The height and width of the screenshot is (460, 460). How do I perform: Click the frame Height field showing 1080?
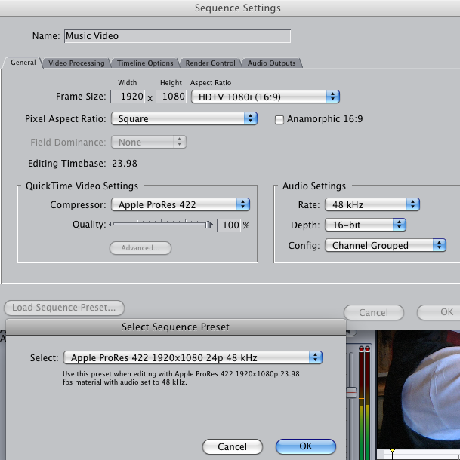coord(171,97)
